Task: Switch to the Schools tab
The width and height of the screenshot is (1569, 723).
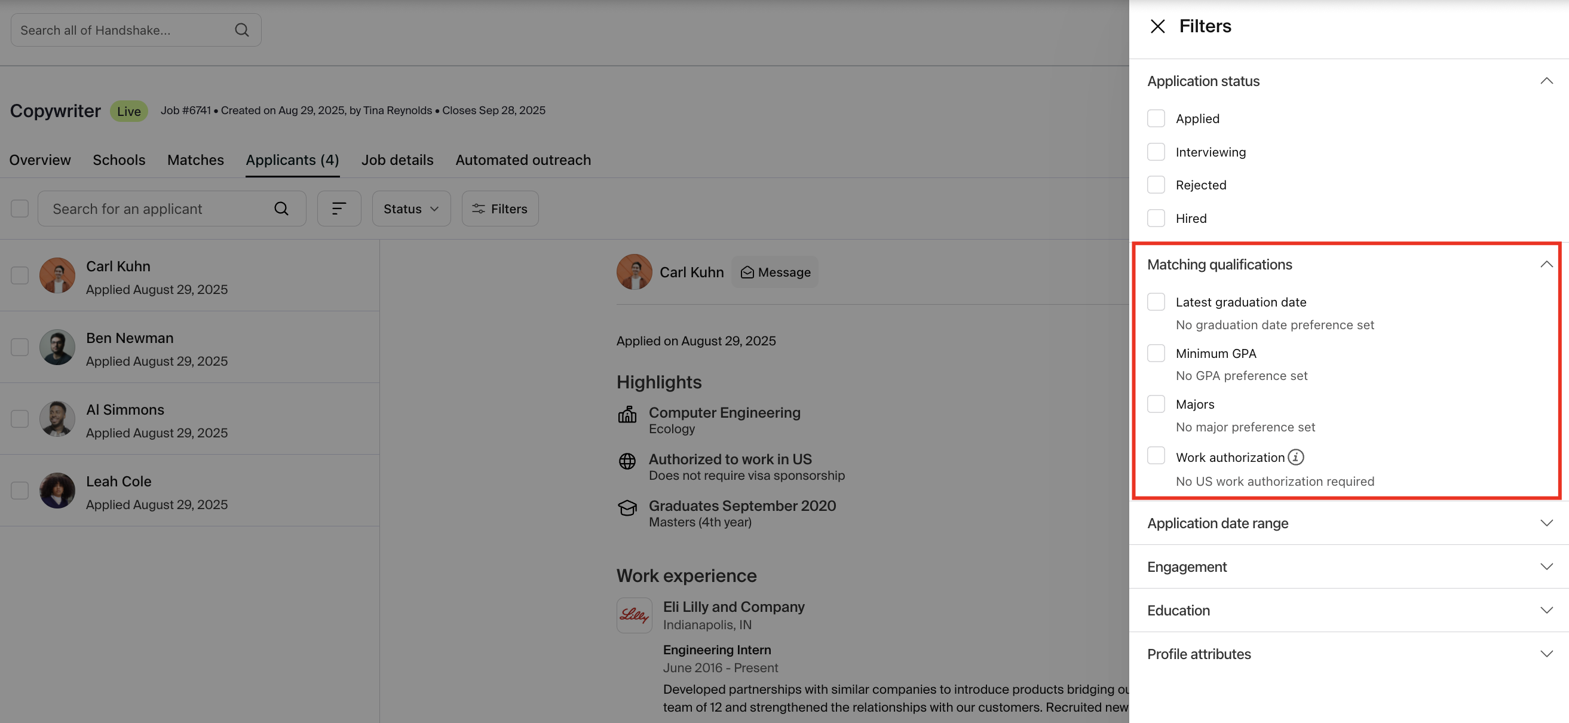Action: point(119,160)
